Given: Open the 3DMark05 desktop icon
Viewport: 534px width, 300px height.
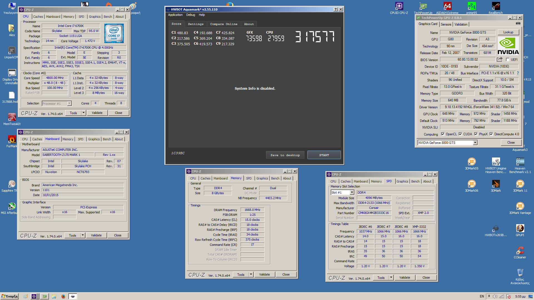Looking at the screenshot, I should click(471, 164).
